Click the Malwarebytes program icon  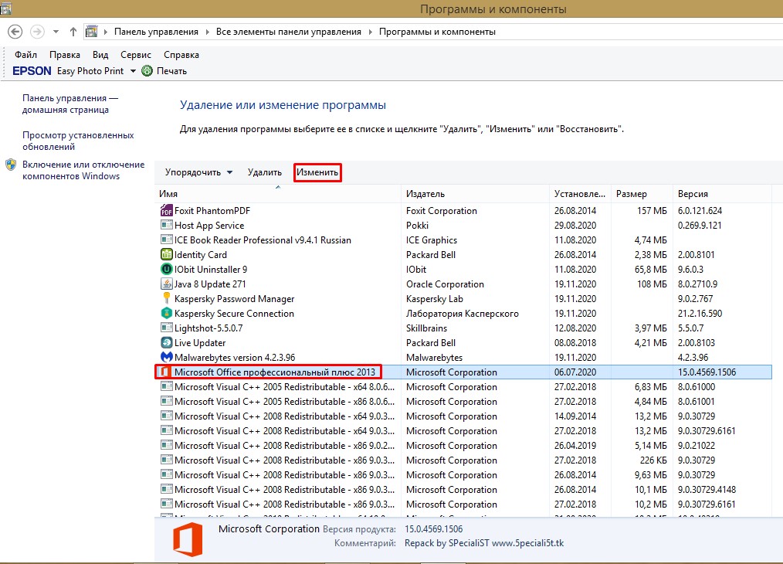click(166, 358)
